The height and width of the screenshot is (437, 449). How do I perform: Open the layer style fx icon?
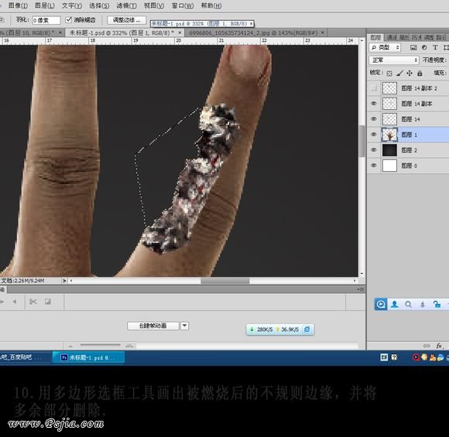pyautogui.click(x=439, y=346)
